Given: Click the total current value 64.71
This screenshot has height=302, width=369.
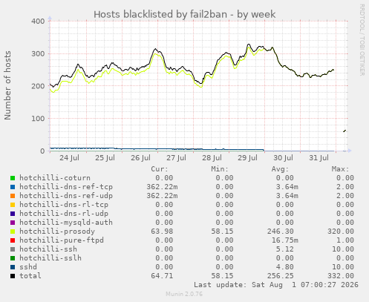Looking at the screenshot, I should coord(162,276).
